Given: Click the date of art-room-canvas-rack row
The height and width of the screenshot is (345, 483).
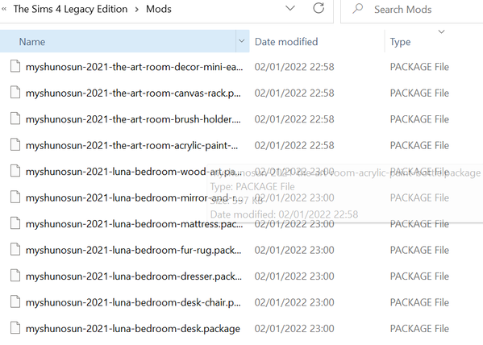Looking at the screenshot, I should 294,93.
